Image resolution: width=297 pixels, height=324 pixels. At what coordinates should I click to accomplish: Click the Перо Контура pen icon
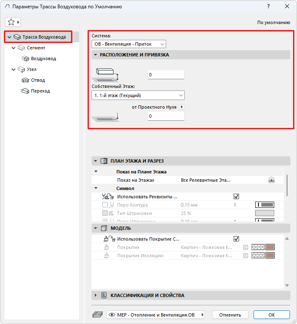[x=108, y=205]
